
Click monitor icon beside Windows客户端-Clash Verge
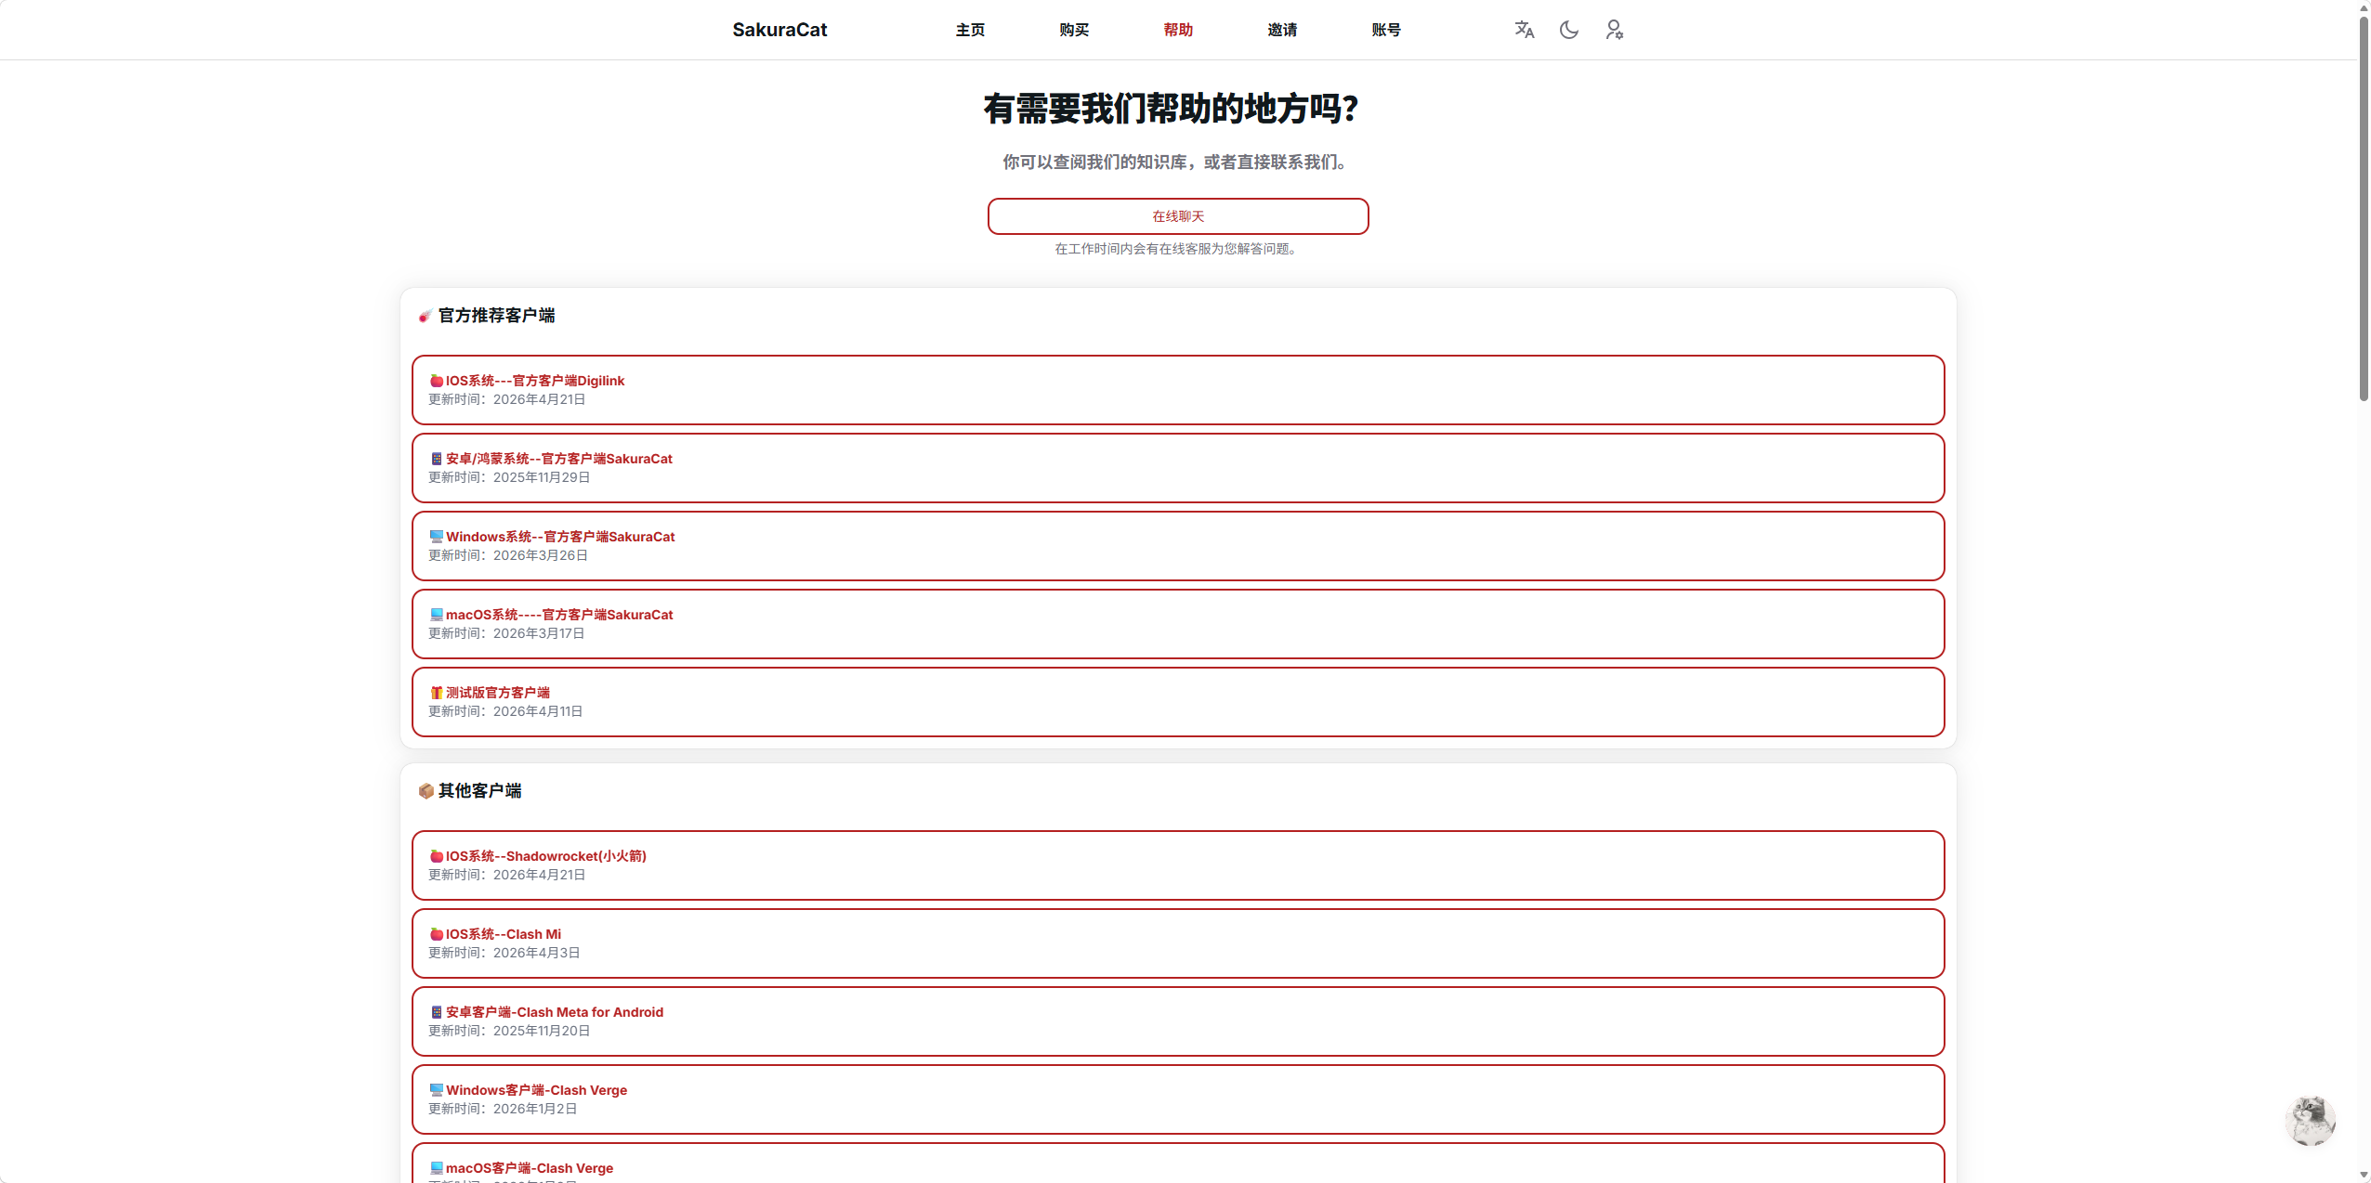coord(436,1090)
